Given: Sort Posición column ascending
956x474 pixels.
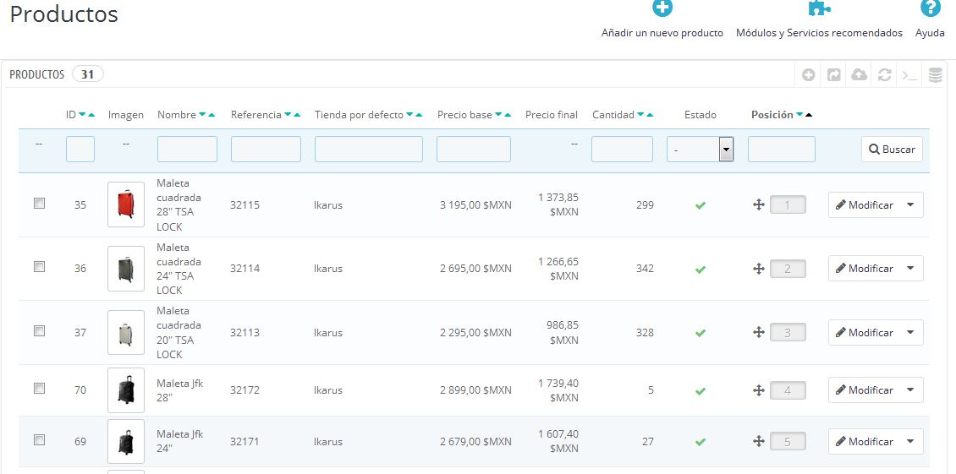Looking at the screenshot, I should coord(809,115).
